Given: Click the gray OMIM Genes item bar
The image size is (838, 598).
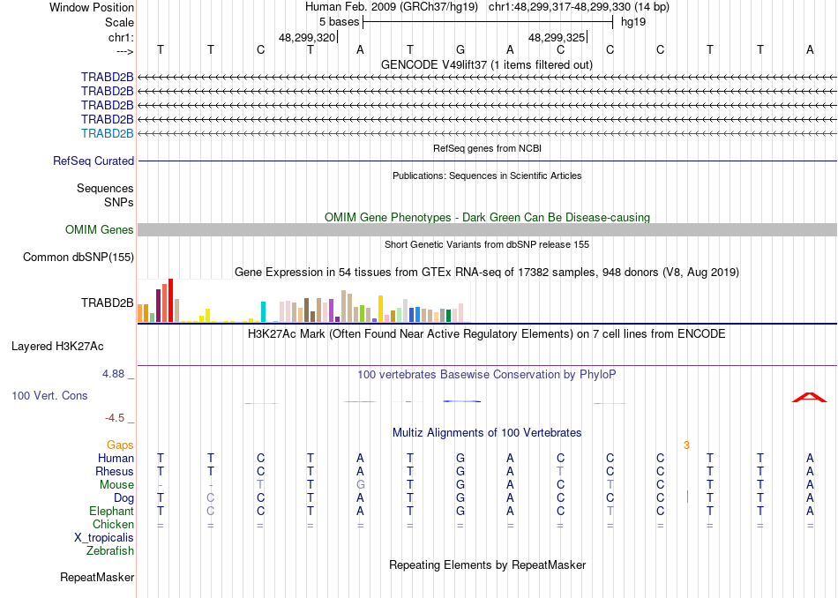Looking at the screenshot, I should point(487,230).
